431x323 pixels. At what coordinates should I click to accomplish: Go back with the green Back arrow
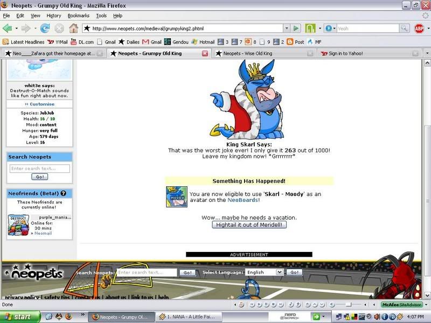click(x=8, y=29)
